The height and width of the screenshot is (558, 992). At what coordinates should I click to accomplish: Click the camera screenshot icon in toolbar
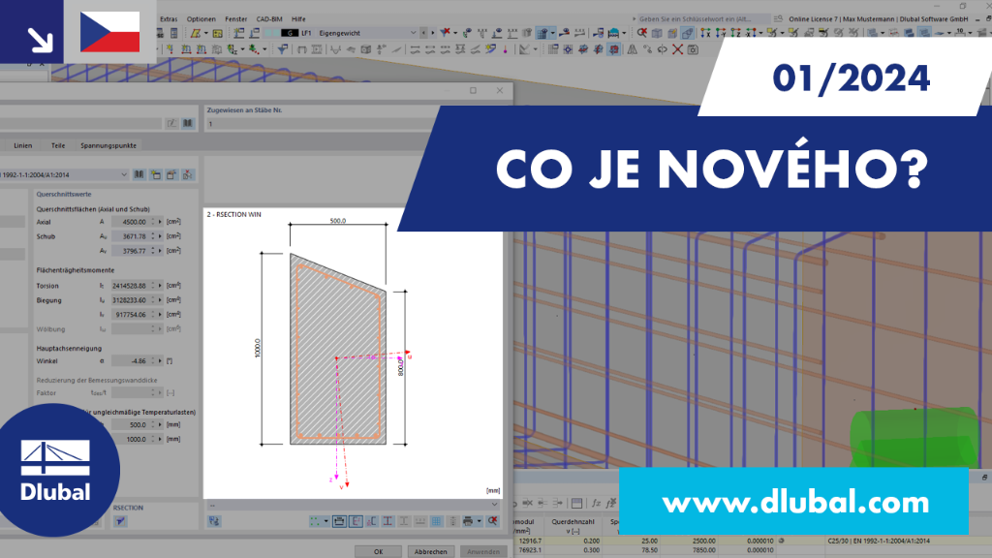click(x=693, y=49)
